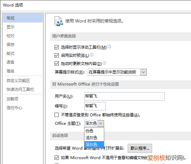This screenshot has height=164, width=191.
Task: Choose 深灰色 theme from the list
Action: pos(94,145)
